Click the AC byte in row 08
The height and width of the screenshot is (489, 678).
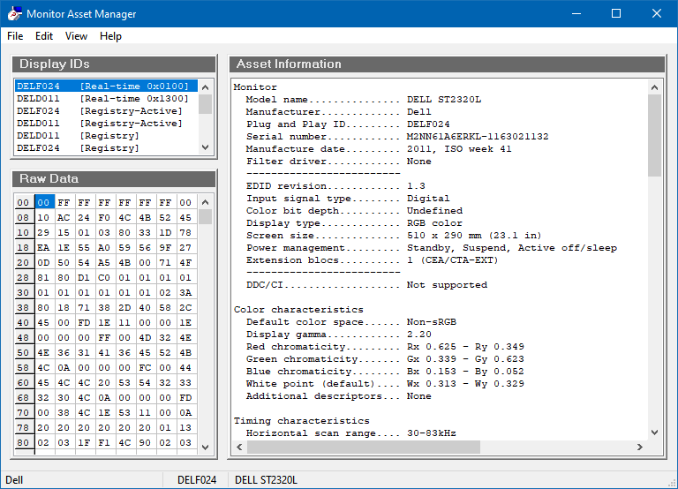pyautogui.click(x=64, y=217)
